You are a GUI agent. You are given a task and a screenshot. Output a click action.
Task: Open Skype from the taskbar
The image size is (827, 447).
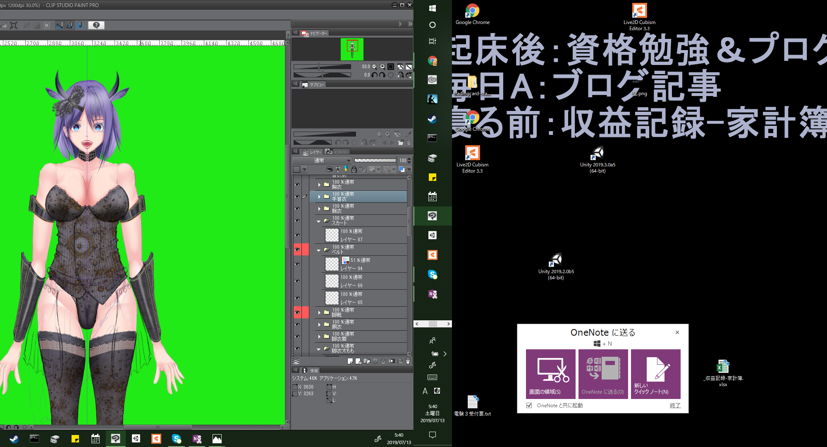[x=177, y=439]
